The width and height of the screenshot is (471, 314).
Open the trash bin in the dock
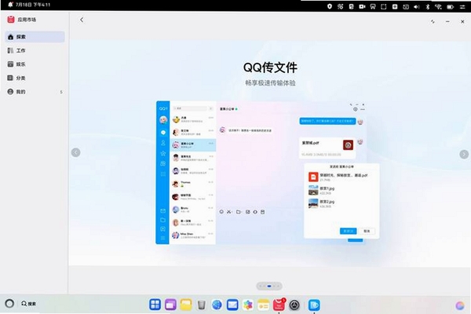coord(202,305)
